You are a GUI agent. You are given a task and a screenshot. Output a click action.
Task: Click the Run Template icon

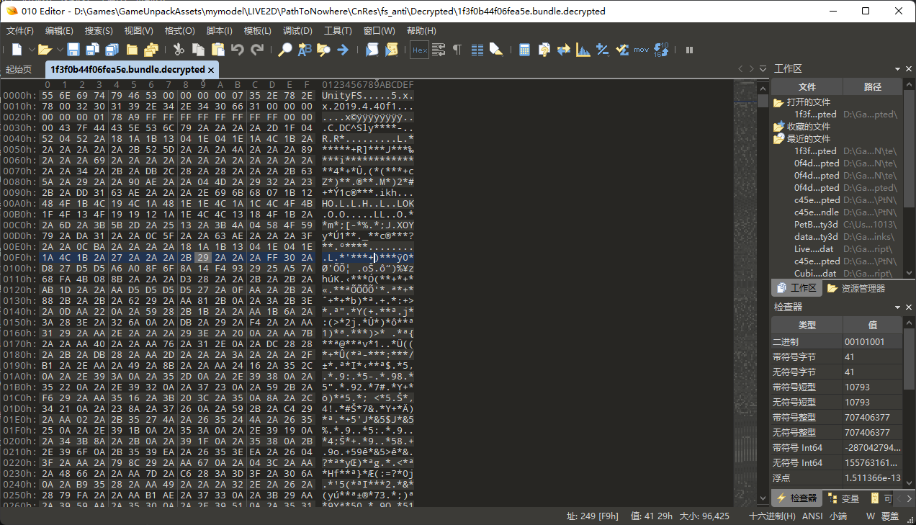(391, 50)
